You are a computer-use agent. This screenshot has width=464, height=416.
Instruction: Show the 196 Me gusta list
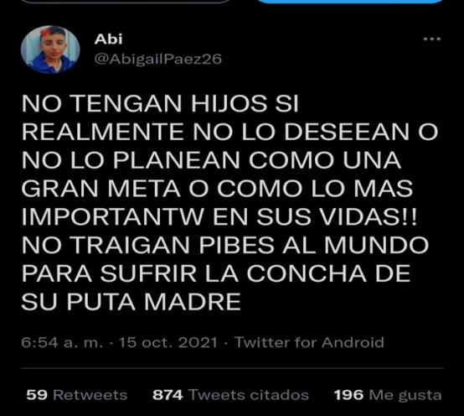pyautogui.click(x=388, y=395)
